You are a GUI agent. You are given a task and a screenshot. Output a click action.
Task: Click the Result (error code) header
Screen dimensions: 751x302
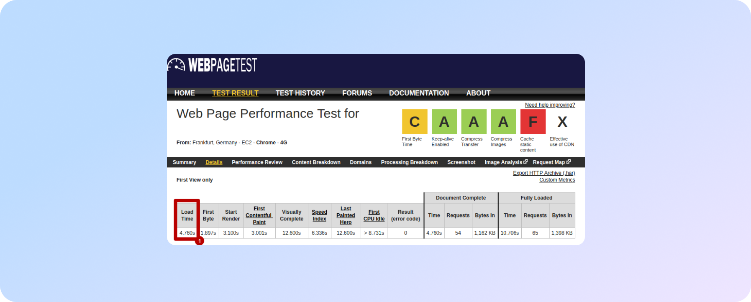click(405, 215)
